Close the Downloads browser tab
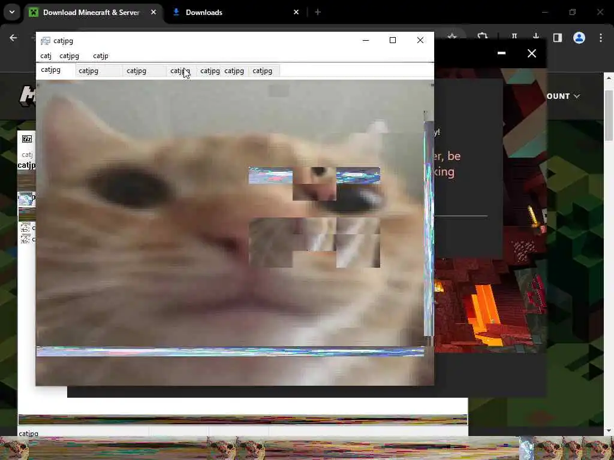The image size is (614, 460). (x=296, y=13)
